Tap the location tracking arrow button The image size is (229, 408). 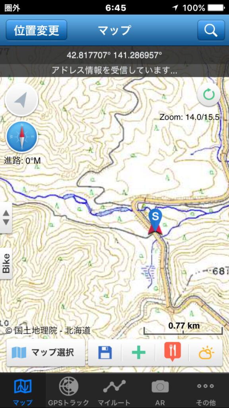pyautogui.click(x=21, y=100)
